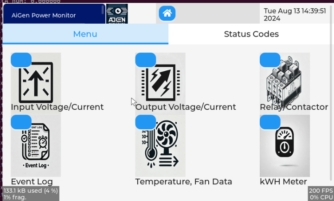Viewport: 334px width, 201px height.
Task: Click blue badge on Output Voltage/Current tile
Action: pyautogui.click(x=146, y=60)
